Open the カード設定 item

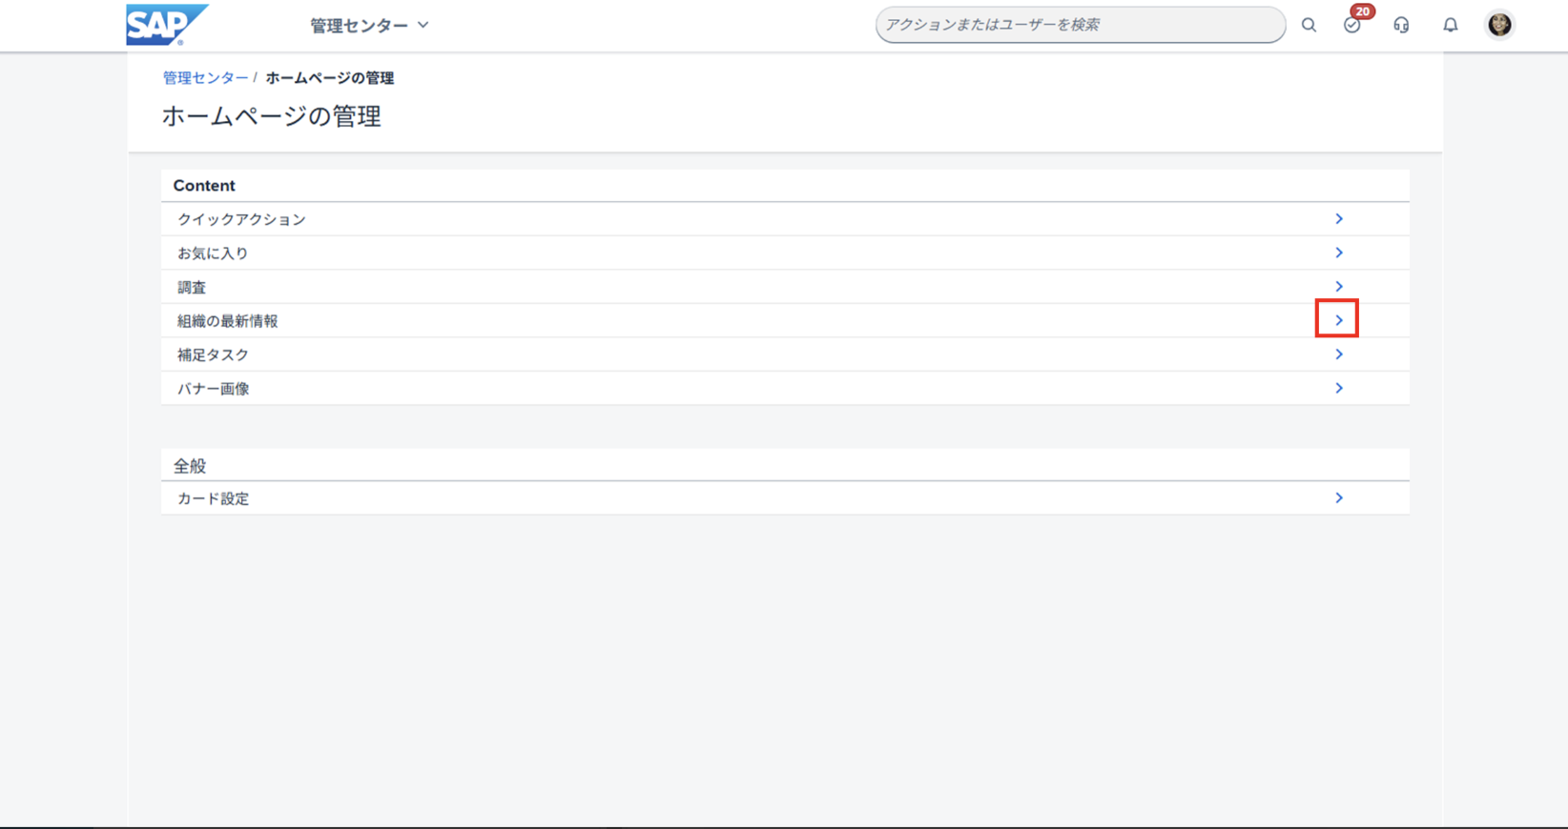[213, 498]
